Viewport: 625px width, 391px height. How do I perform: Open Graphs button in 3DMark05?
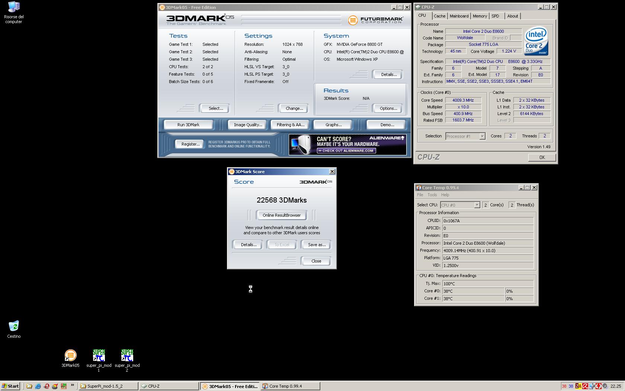click(333, 125)
